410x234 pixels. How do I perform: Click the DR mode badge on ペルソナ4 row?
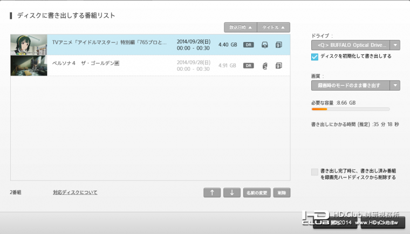pos(248,66)
